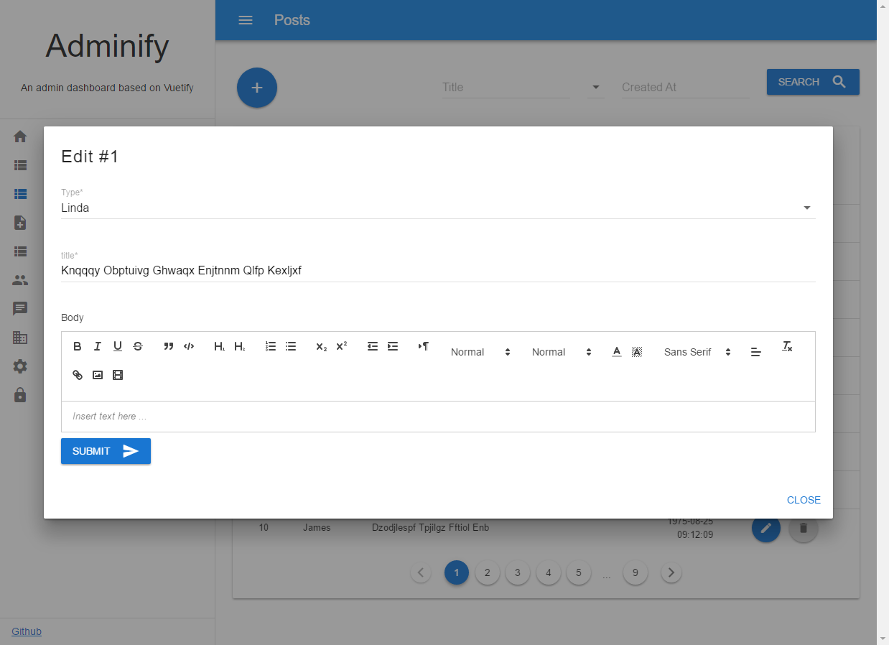Click the title field with Knqqqy text
The image size is (889, 645).
438,271
